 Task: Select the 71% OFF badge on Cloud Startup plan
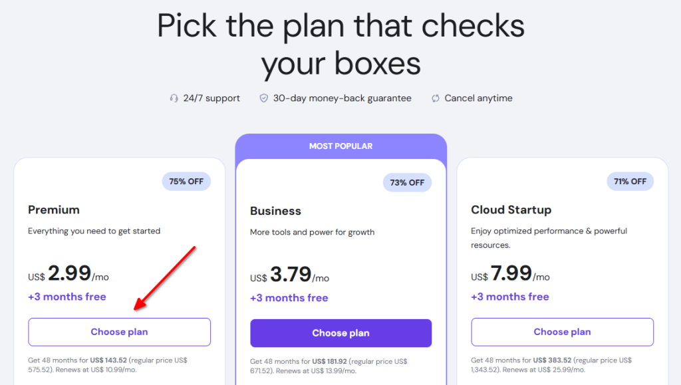pos(630,181)
